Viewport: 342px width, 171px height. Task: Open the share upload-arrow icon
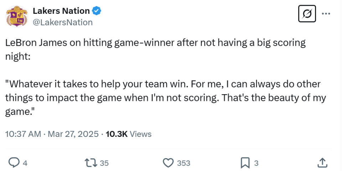(322, 163)
